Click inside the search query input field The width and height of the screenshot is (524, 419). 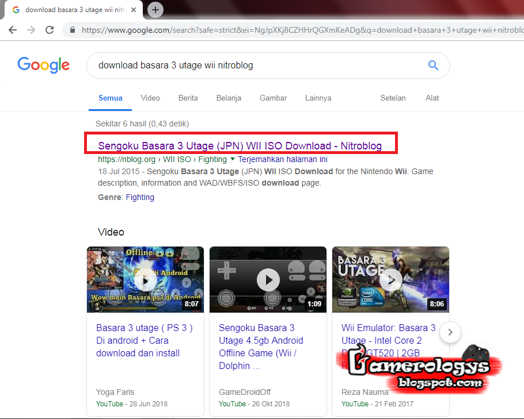pos(230,65)
